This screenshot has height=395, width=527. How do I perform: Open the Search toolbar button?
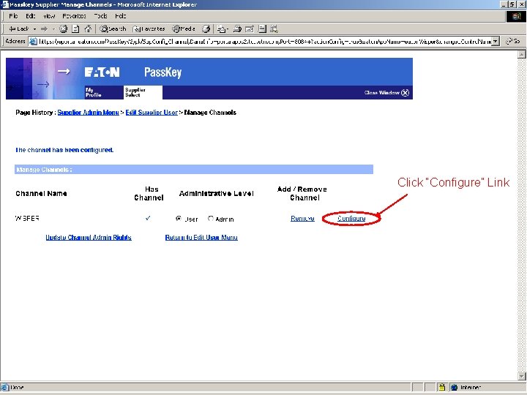(x=113, y=29)
